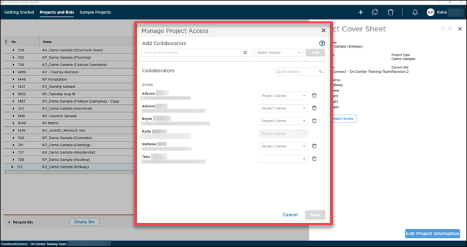Open the Sample Projects tab

click(x=95, y=12)
